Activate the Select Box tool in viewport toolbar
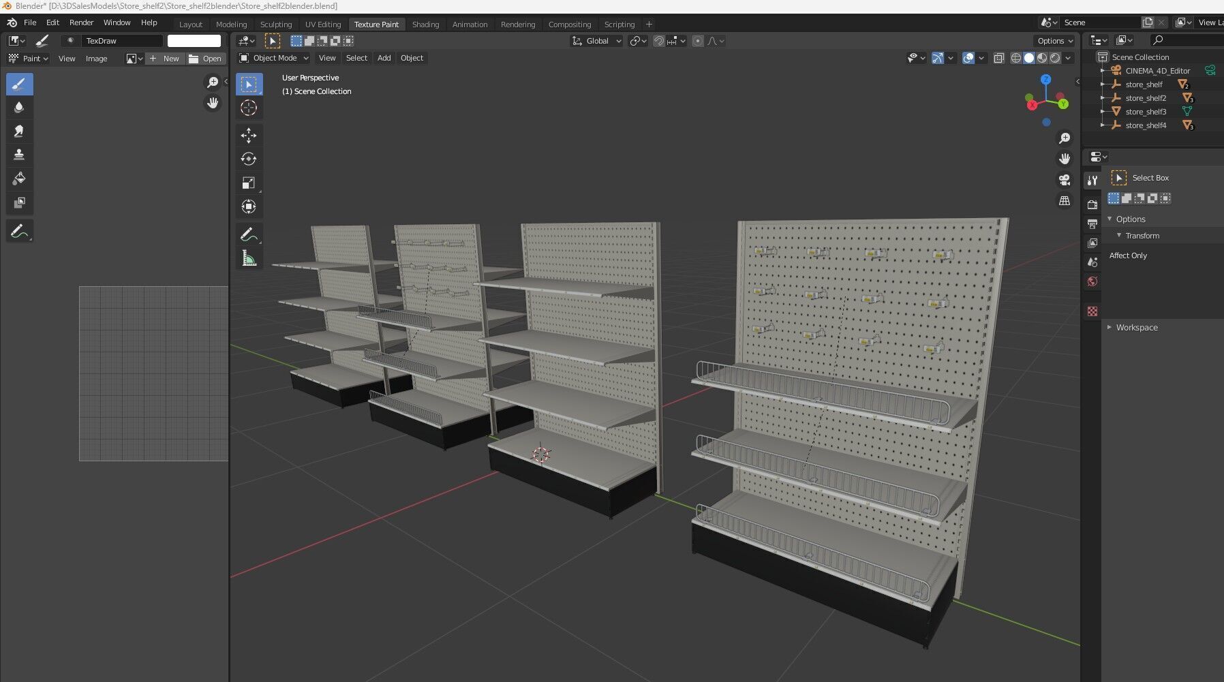This screenshot has width=1224, height=682. click(x=249, y=84)
